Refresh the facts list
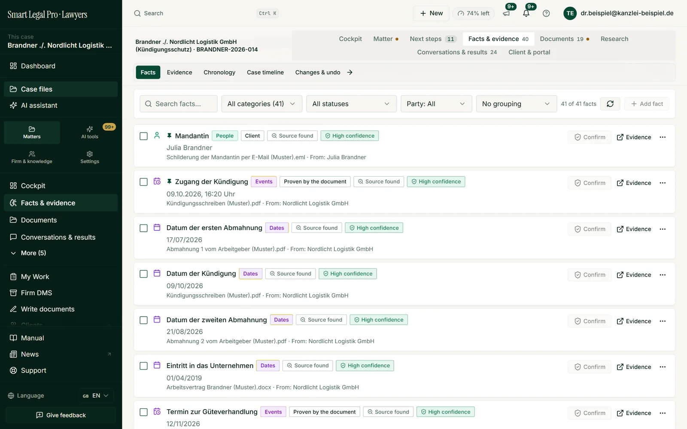This screenshot has width=687, height=429. click(x=610, y=104)
